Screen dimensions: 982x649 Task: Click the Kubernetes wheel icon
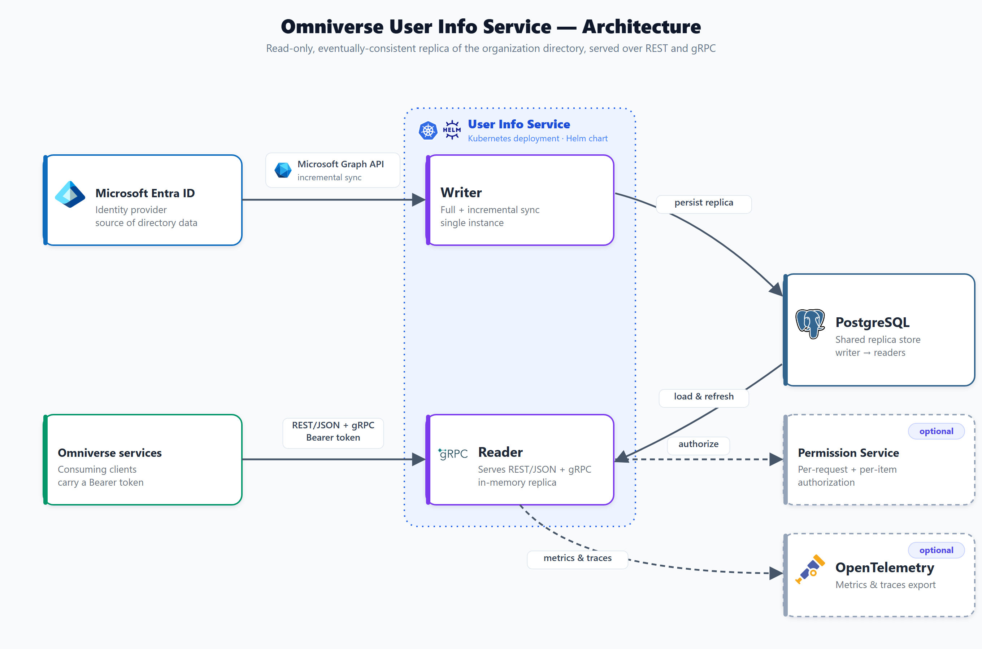click(x=428, y=131)
